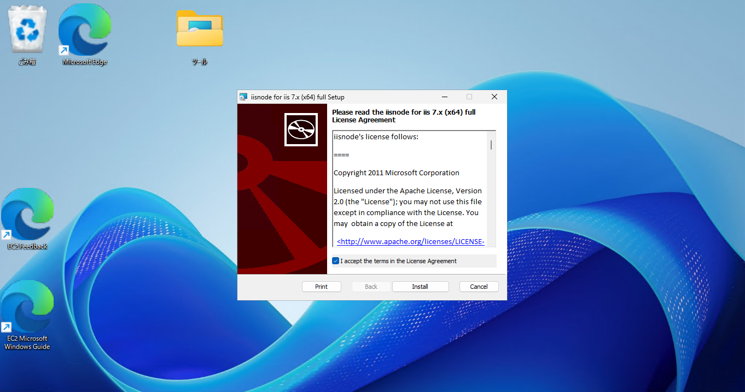Select the Microsoft Edge desktop shortcut

pos(85,34)
